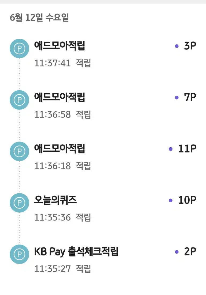Image resolution: width=206 pixels, height=295 pixels.
Task: Tap the 7P point amount
Action: (190, 97)
